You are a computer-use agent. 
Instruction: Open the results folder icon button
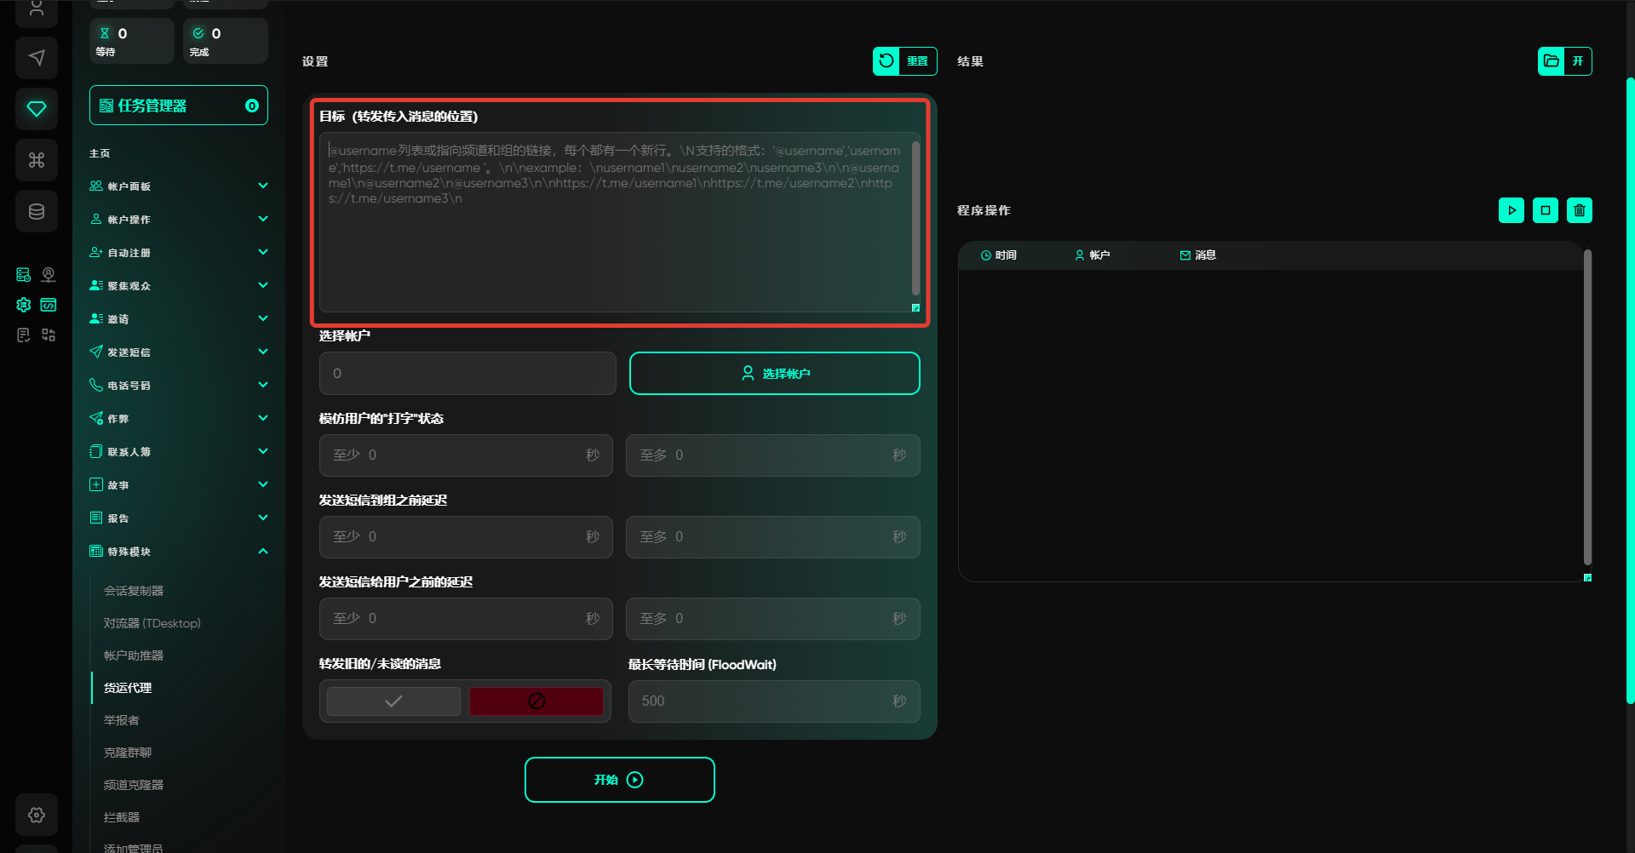[1552, 61]
